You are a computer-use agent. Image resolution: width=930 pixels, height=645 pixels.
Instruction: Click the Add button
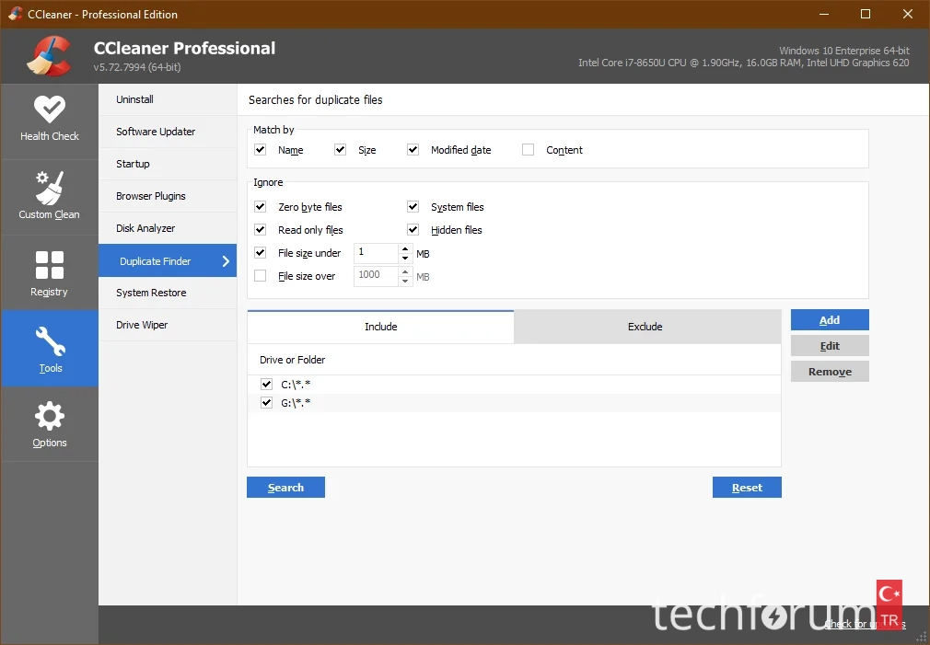tap(830, 320)
